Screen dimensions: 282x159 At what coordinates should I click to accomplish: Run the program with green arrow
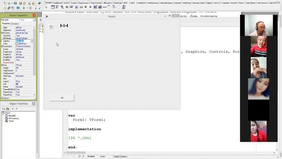point(24,8)
